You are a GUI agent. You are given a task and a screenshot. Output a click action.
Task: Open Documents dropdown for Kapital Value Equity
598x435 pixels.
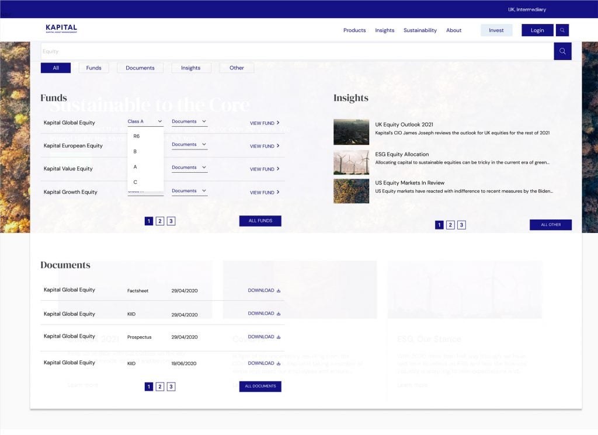pyautogui.click(x=189, y=168)
